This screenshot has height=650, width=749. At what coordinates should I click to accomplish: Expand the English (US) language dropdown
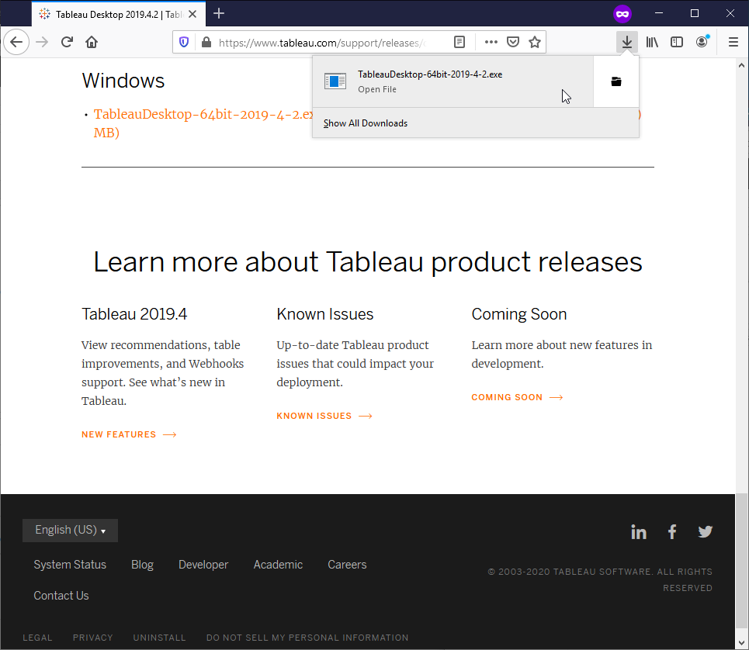70,531
